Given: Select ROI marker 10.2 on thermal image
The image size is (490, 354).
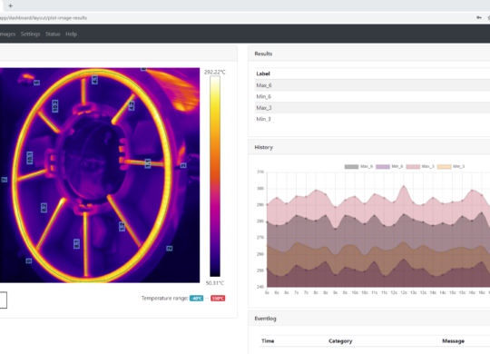Looking at the screenshot, I should pyautogui.click(x=55, y=106).
